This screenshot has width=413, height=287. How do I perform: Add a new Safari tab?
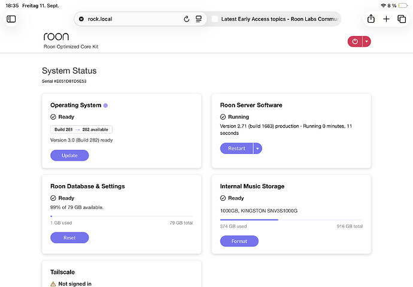tap(386, 19)
